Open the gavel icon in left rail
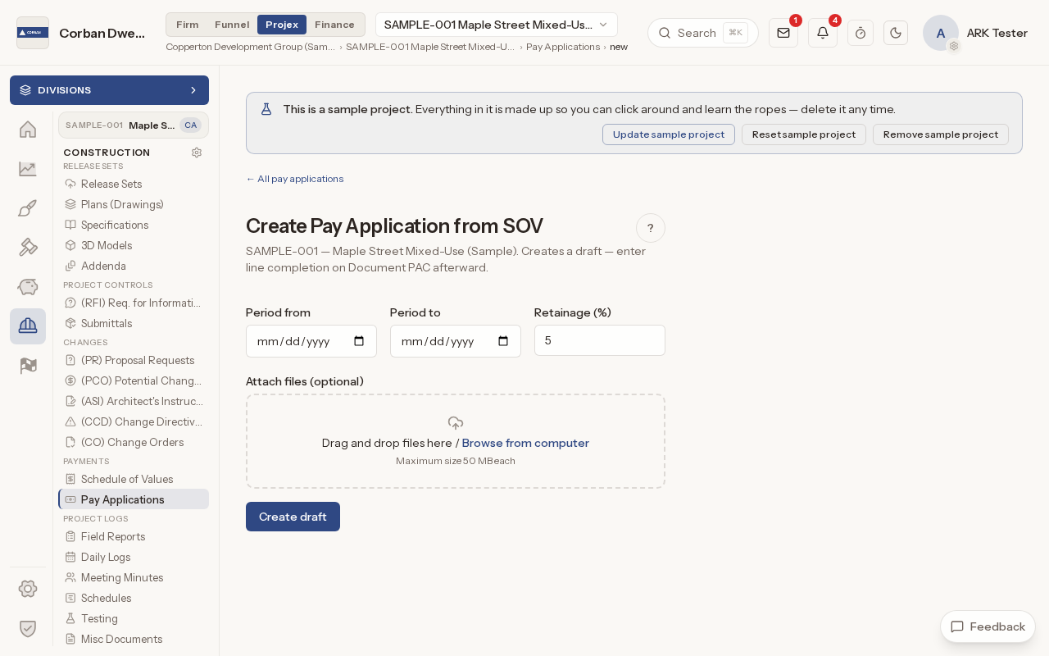The width and height of the screenshot is (1049, 656). (28, 248)
